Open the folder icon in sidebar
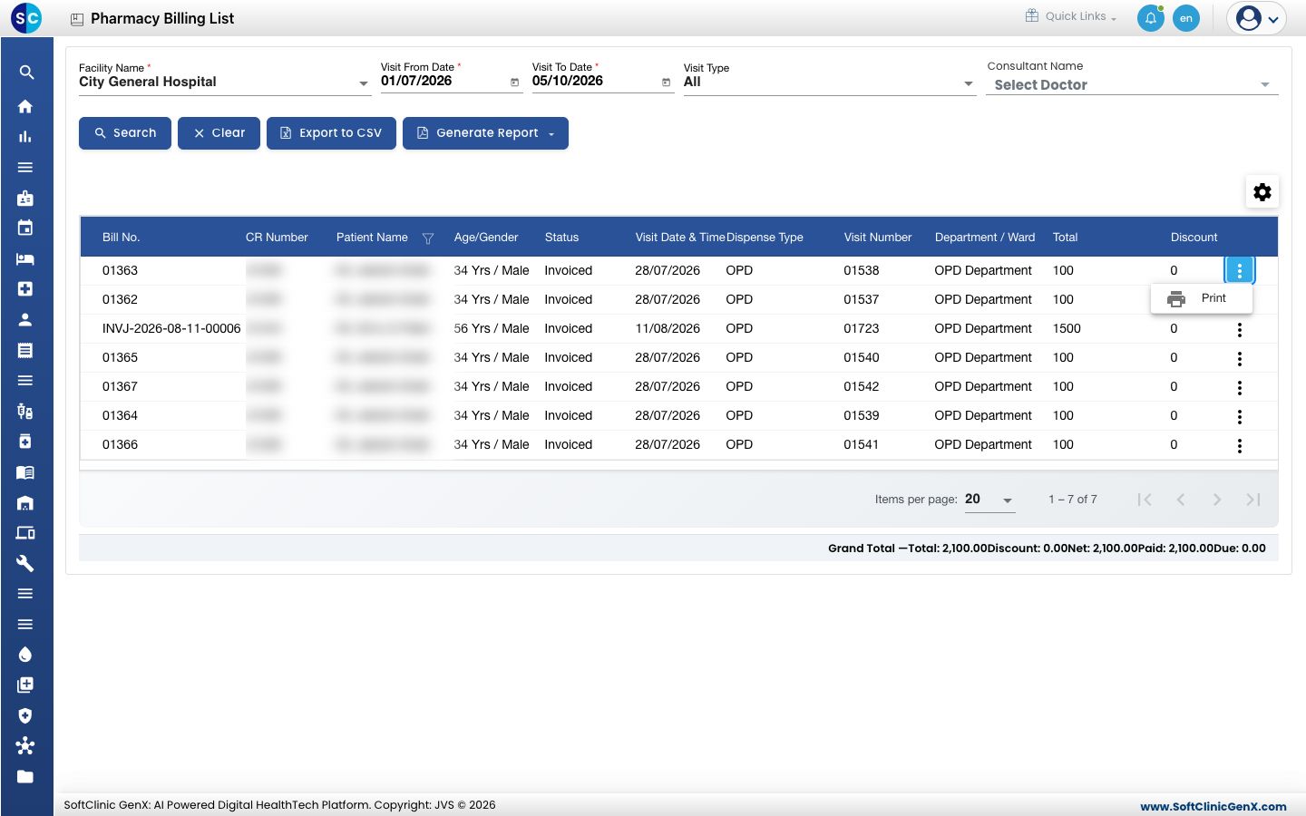Screen dimensions: 1306x816 point(25,776)
